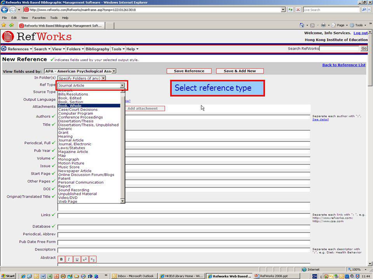The image size is (373, 279).
Task: Open Recent Pages dropdown beside Forward
Action: point(19,10)
